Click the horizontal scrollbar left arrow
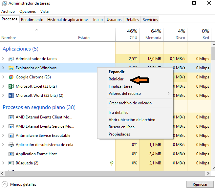 coord(2,173)
